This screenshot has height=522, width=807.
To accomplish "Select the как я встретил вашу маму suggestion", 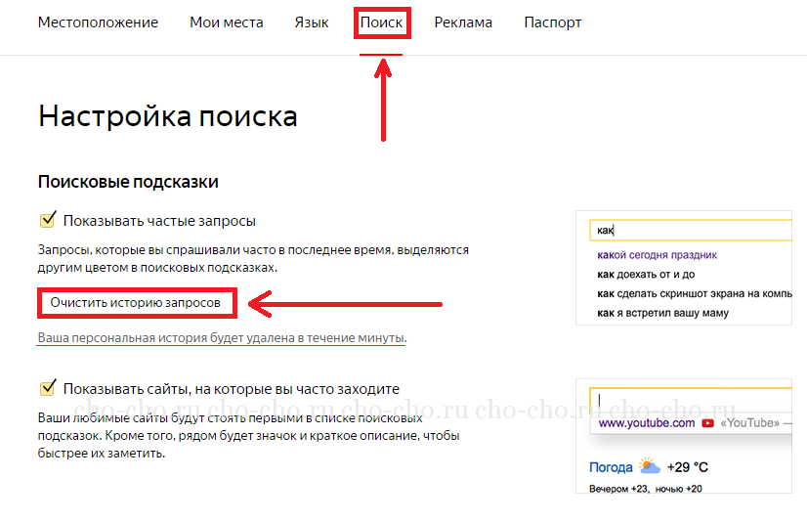I will click(662, 313).
